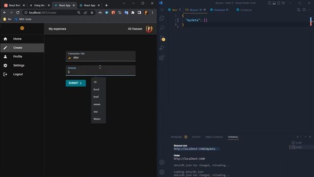Select the TERMINAL panel tab
Image resolution: width=314 pixels, height=177 pixels.
[233, 137]
